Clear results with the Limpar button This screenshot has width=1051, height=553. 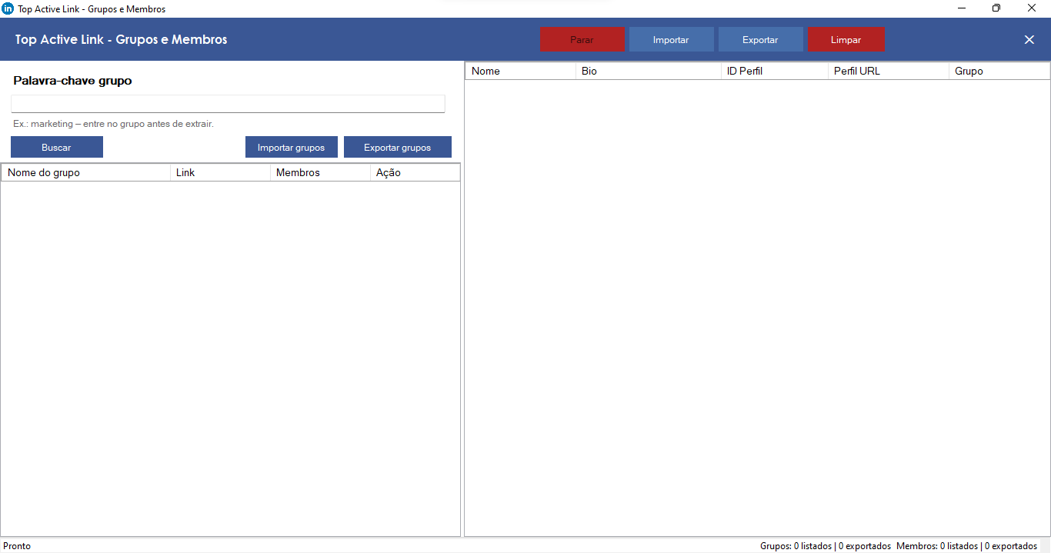tap(846, 39)
